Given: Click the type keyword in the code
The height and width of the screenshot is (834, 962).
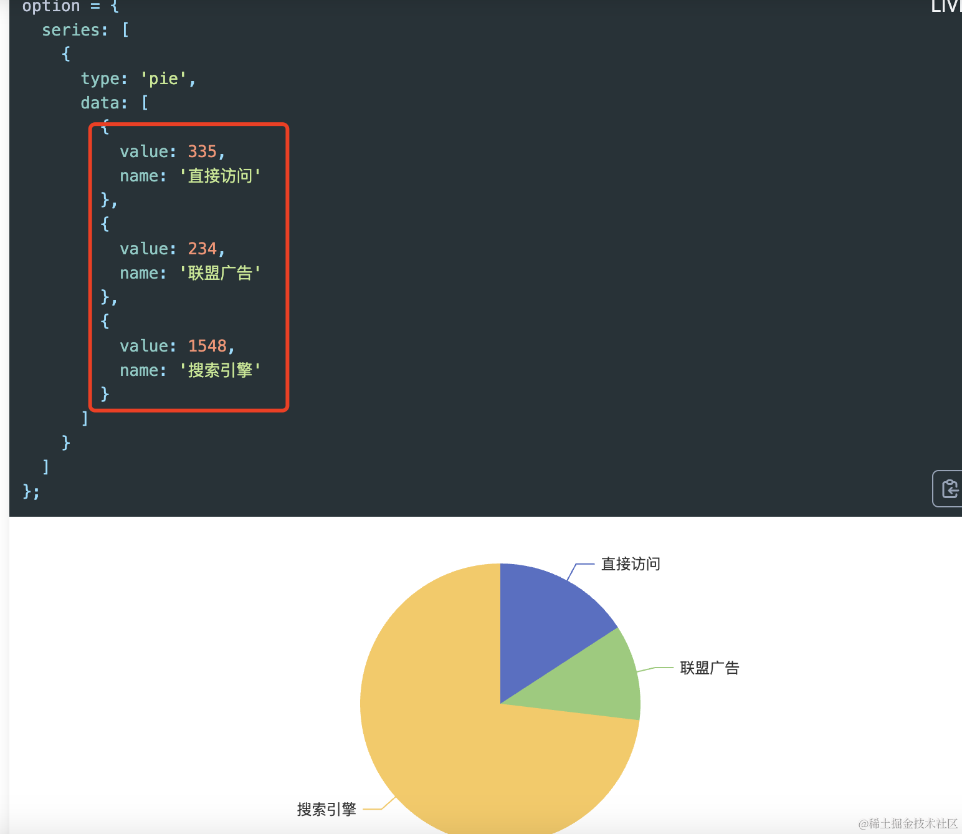Looking at the screenshot, I should click(x=100, y=79).
